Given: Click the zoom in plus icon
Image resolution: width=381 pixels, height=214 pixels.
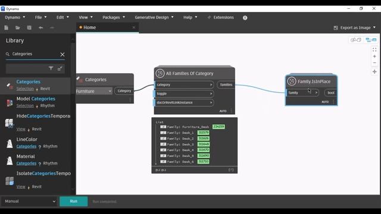Looking at the screenshot, I should [x=374, y=56].
